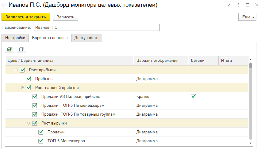Collapse the "Рост валовой прибыли" node
The height and width of the screenshot is (149, 261).
pyautogui.click(x=22, y=88)
